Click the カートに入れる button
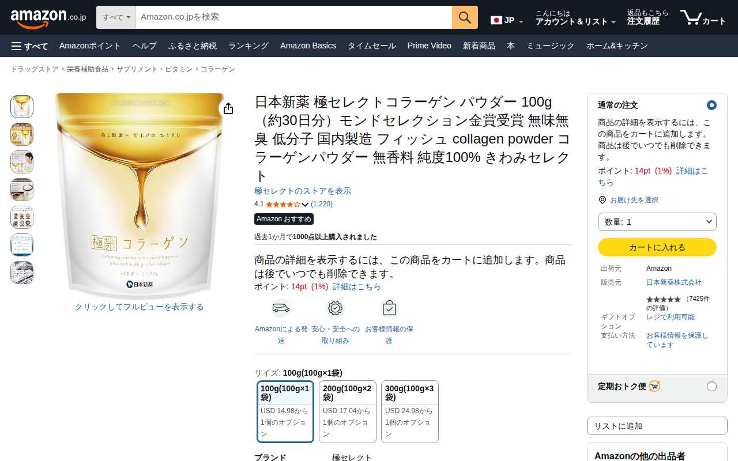738x461 pixels. [657, 247]
